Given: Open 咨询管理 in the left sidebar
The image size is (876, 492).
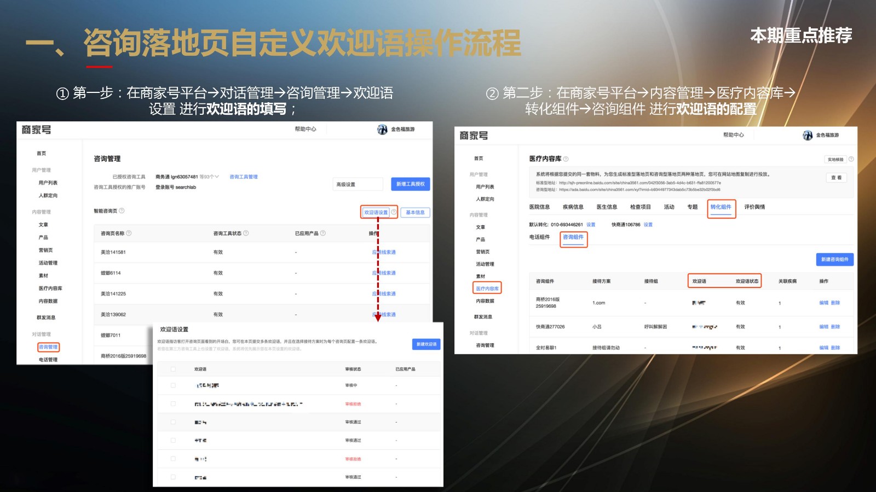Looking at the screenshot, I should [x=48, y=347].
